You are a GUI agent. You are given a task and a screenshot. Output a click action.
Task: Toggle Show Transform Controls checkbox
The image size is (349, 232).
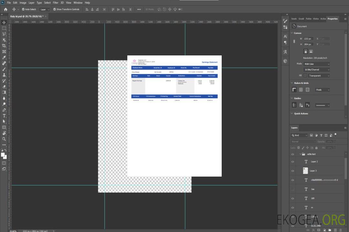tap(55, 9)
